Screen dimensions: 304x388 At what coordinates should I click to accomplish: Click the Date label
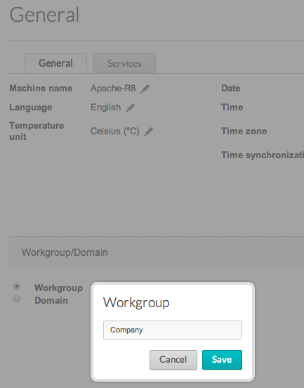[230, 89]
